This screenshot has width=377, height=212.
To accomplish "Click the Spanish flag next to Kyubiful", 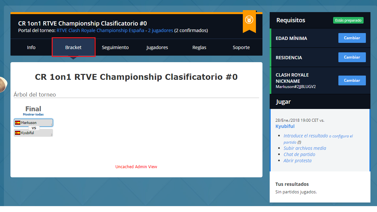I will pyautogui.click(x=18, y=133).
